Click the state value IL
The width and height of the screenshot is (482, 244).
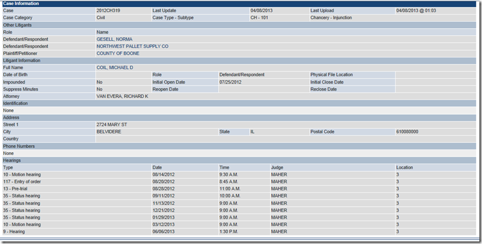click(x=253, y=132)
